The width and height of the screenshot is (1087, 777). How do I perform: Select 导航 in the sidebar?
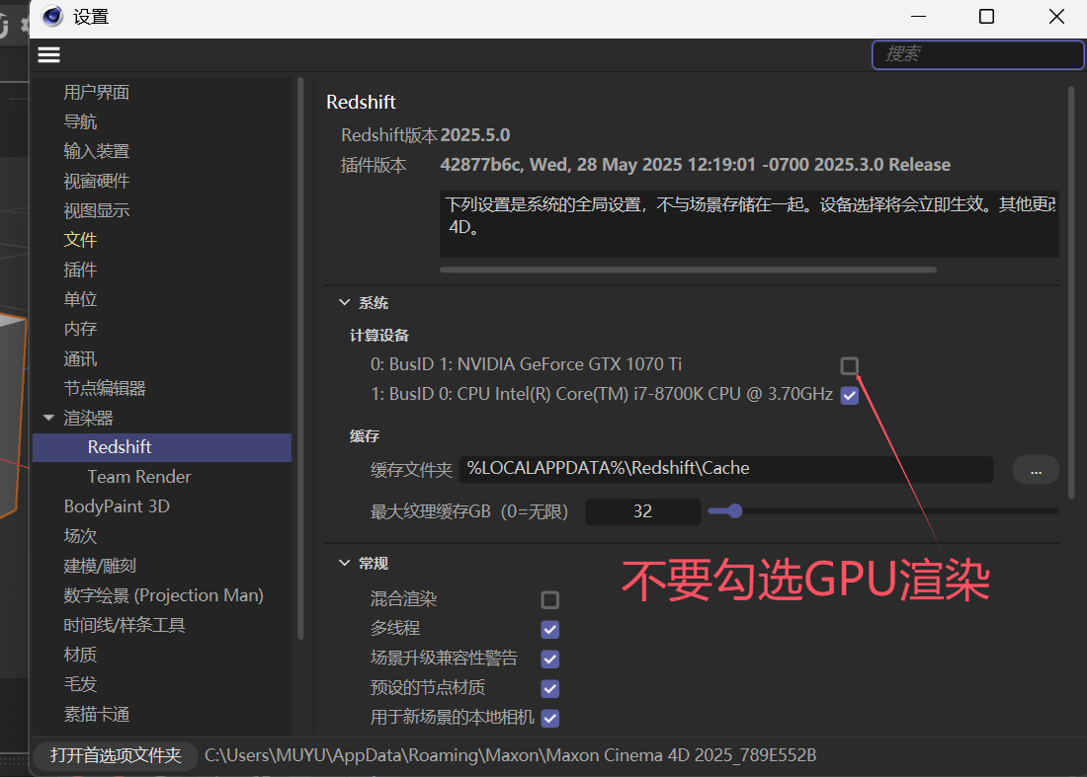pyautogui.click(x=80, y=121)
